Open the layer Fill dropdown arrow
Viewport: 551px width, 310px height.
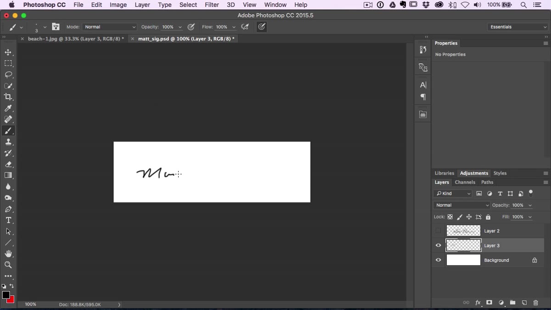[x=530, y=217]
